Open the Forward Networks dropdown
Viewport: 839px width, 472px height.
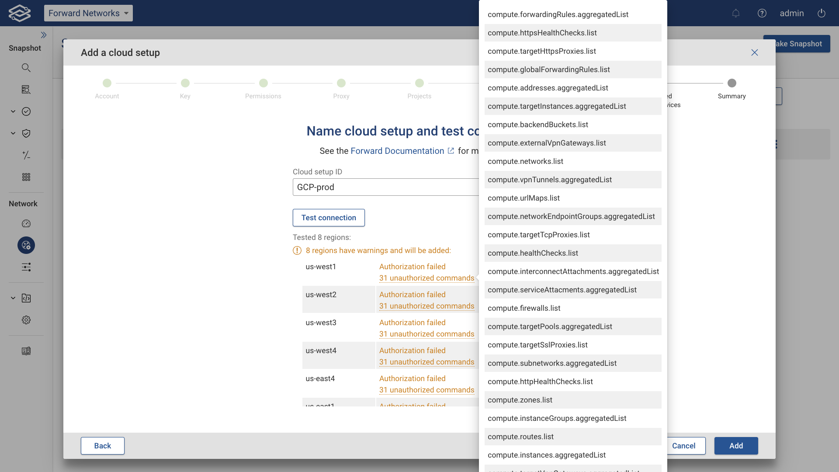[88, 13]
